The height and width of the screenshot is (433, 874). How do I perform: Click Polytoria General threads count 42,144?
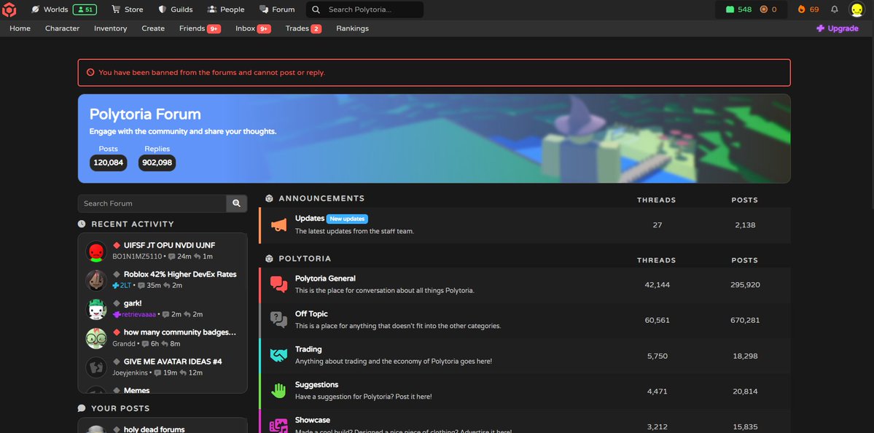tap(658, 285)
